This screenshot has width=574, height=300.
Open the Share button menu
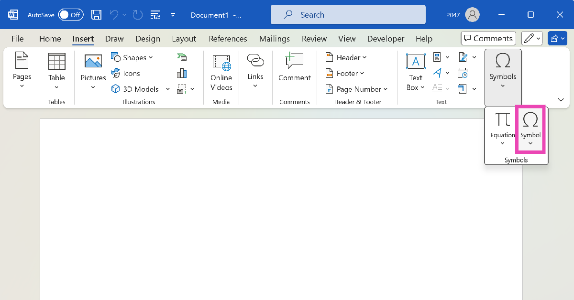(x=557, y=39)
